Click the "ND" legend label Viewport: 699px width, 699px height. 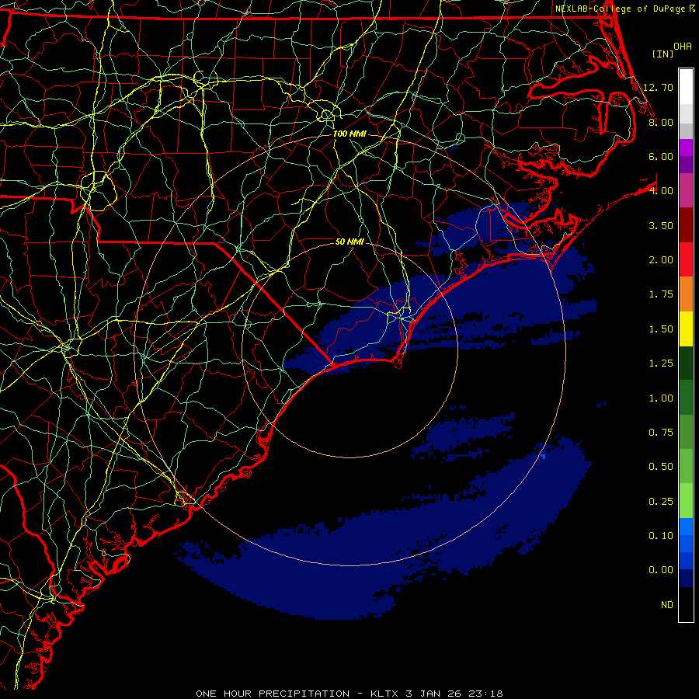(667, 605)
